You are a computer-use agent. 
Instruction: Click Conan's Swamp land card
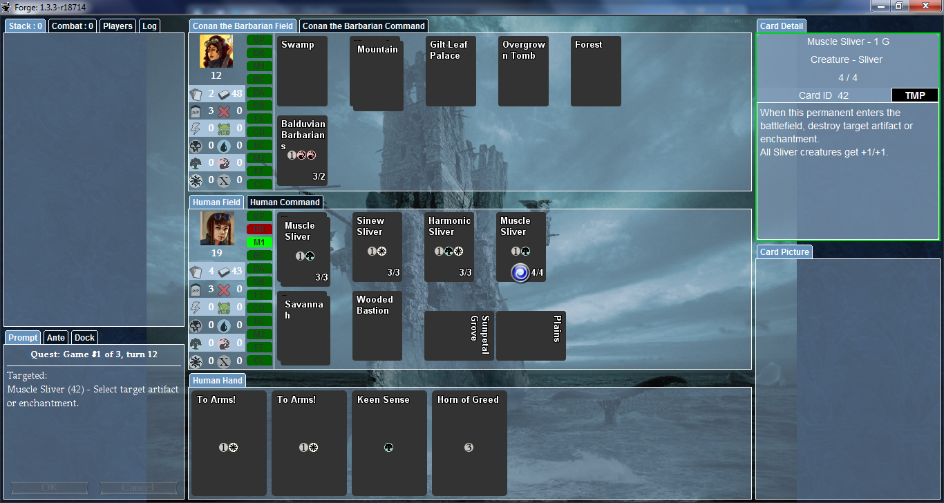[302, 71]
